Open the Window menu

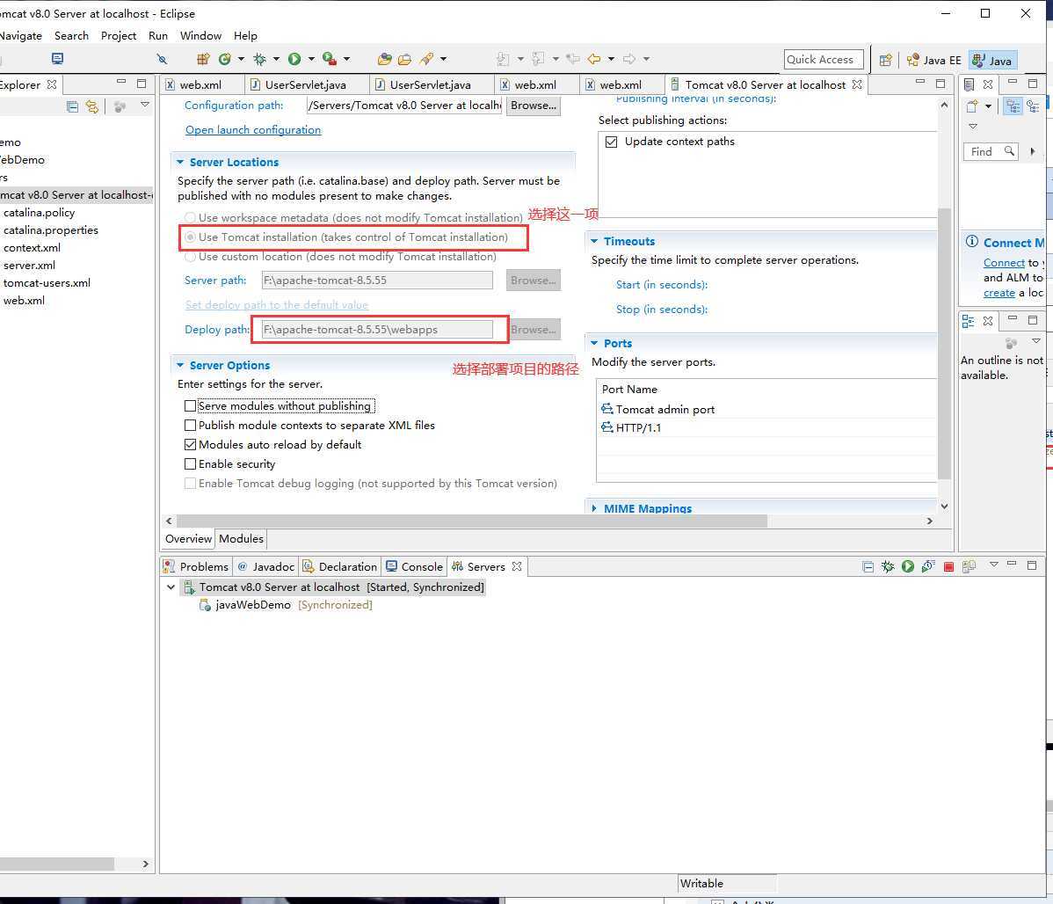pos(200,36)
